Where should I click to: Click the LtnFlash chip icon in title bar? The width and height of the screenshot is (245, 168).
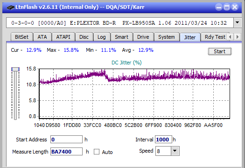click(10, 7)
